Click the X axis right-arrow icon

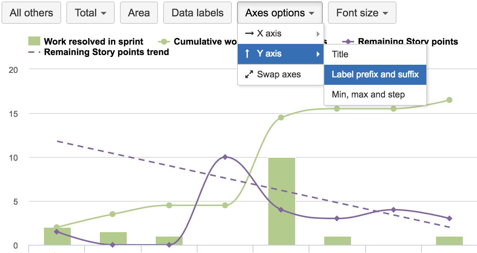click(x=249, y=33)
